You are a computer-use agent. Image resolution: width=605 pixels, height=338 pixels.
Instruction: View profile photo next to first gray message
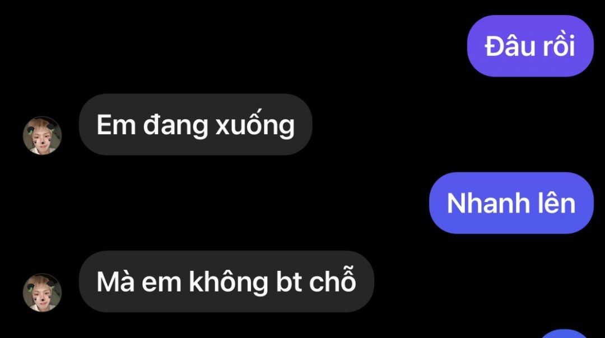[43, 135]
